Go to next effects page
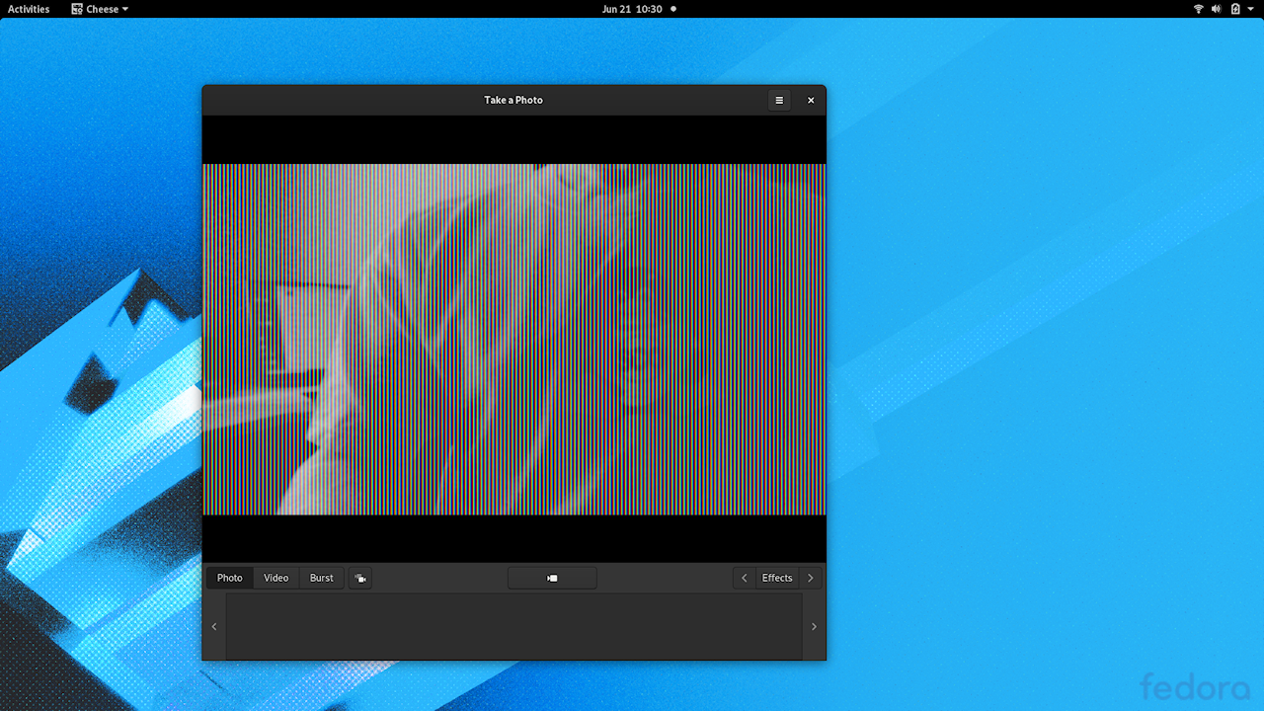 point(811,578)
